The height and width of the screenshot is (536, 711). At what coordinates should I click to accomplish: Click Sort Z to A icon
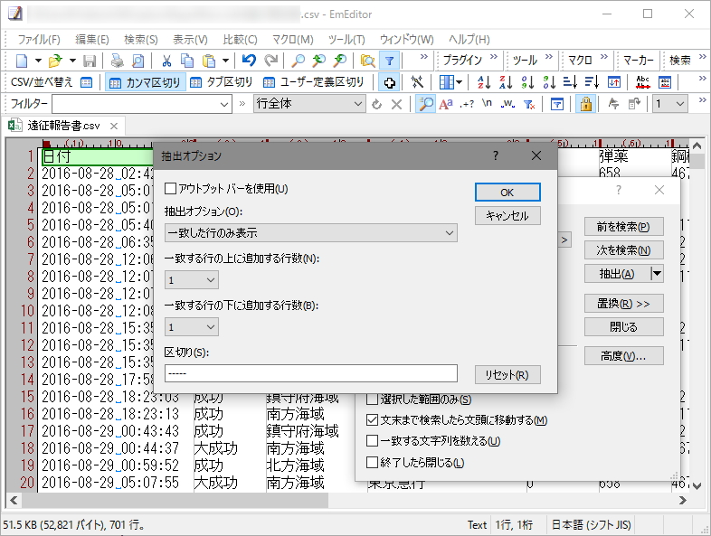[x=506, y=82]
